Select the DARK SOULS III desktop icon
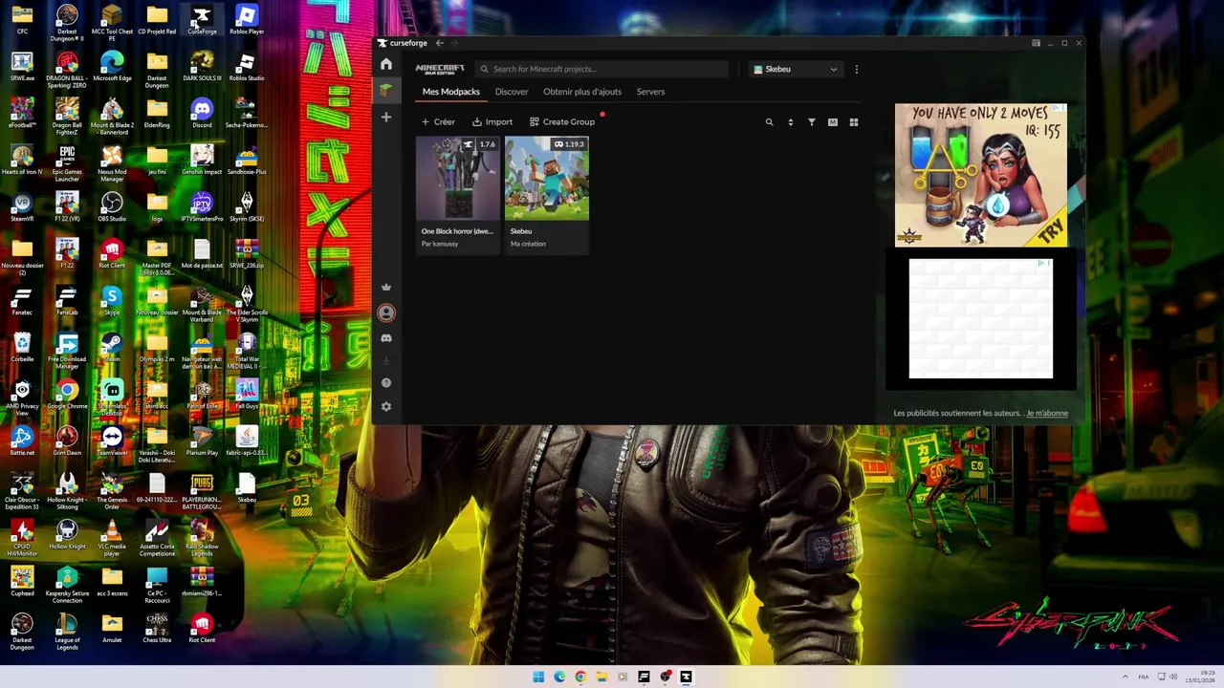Viewport: 1224px width, 688px height. click(202, 67)
